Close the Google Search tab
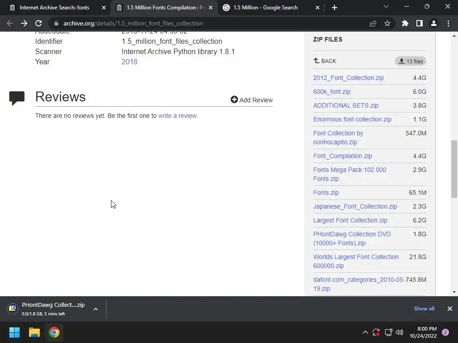This screenshot has width=458, height=343. (318, 8)
